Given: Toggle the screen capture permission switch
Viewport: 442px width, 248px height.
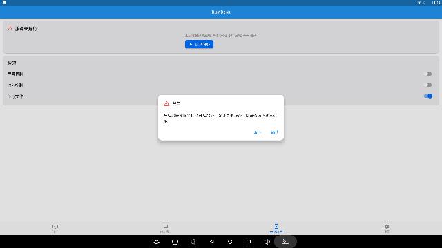Looking at the screenshot, I should click(427, 74).
